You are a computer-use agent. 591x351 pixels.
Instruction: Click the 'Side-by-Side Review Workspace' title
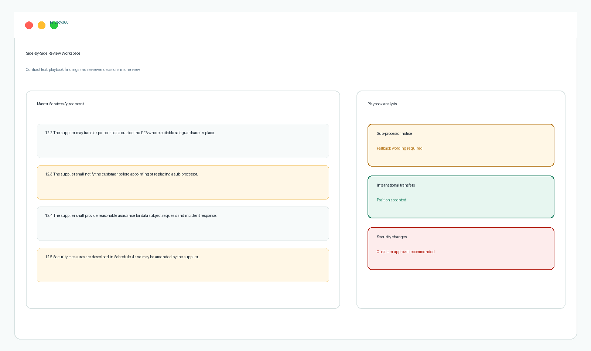[53, 53]
